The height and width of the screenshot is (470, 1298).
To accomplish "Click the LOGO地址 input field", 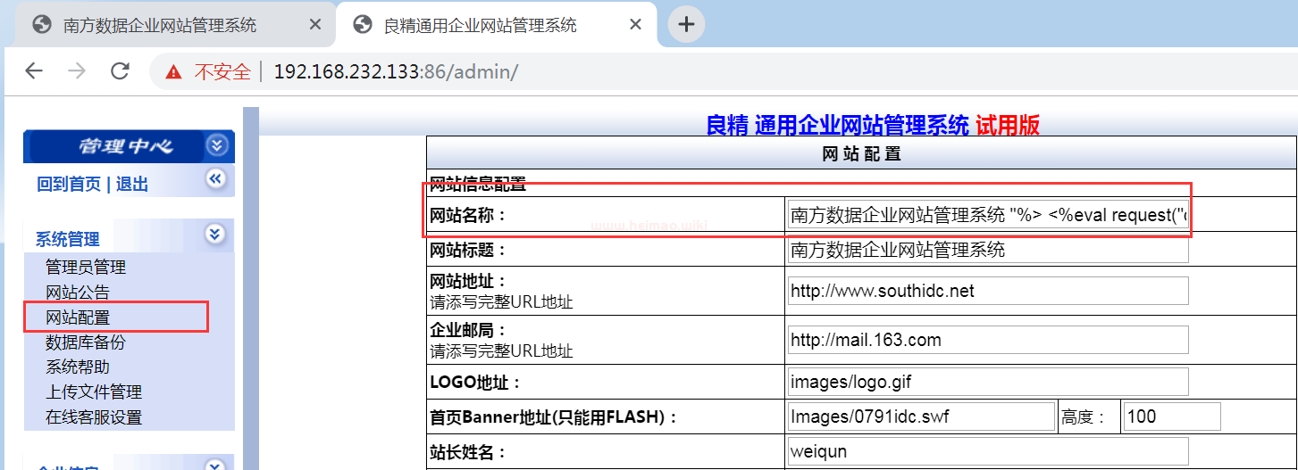I will coord(988,382).
